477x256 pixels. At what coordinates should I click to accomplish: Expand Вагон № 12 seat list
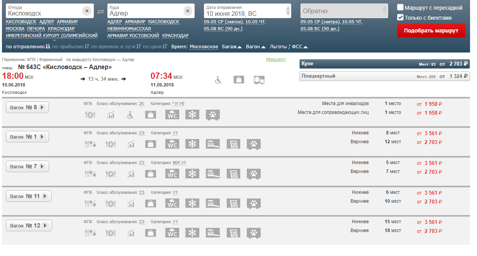tap(29, 225)
